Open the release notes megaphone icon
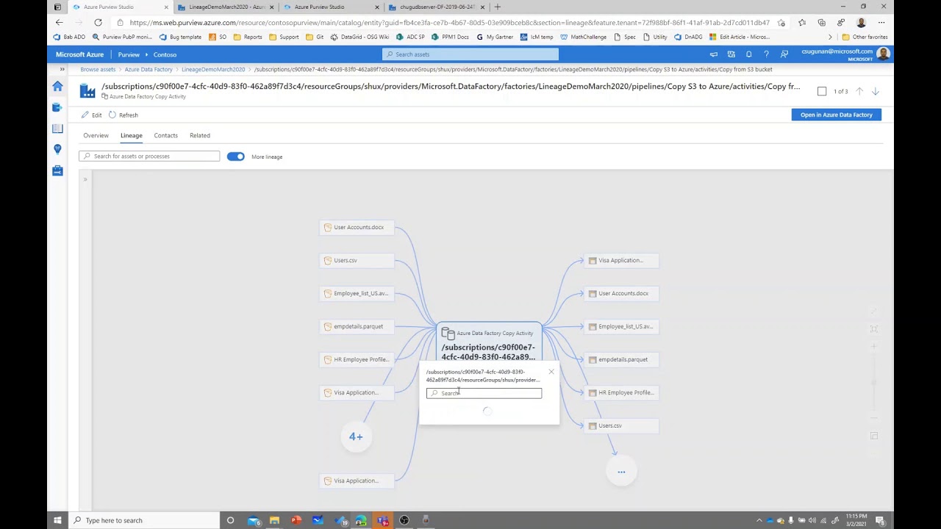Viewport: 941px width, 529px height. tap(713, 54)
